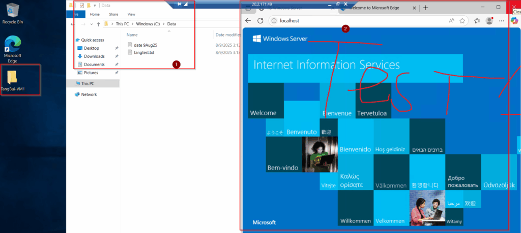The height and width of the screenshot is (233, 521).
Task: Open the Edge profile avatar
Action: point(489,20)
